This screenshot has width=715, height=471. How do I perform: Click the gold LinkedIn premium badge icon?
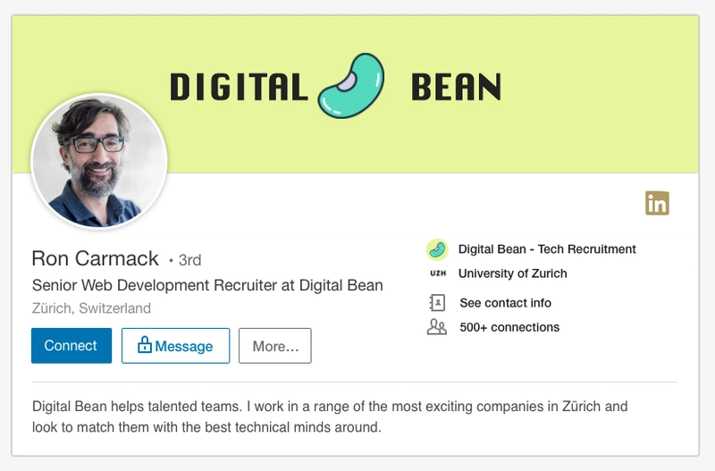pos(657,203)
